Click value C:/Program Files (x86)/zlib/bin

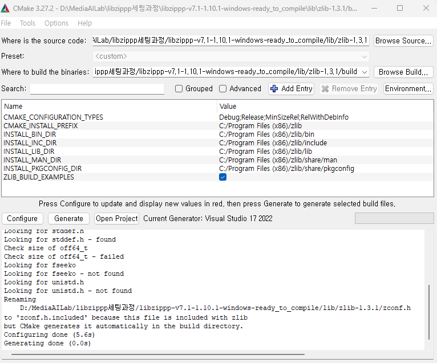[x=267, y=134]
